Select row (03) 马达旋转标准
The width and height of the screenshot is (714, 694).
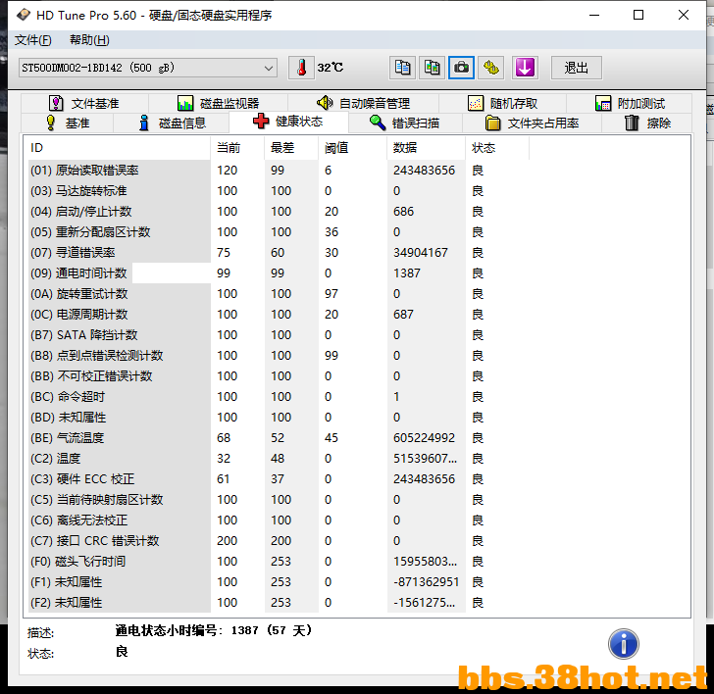pos(279,191)
